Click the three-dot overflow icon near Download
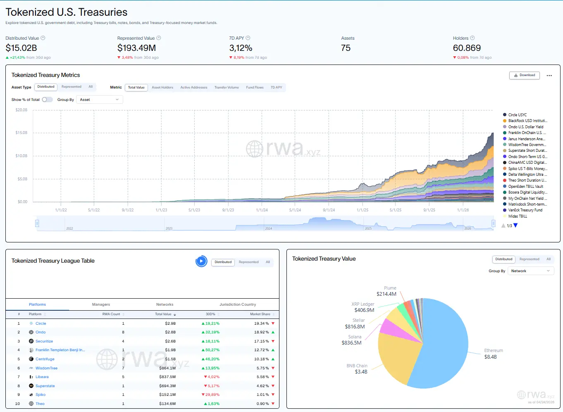 [x=549, y=75]
